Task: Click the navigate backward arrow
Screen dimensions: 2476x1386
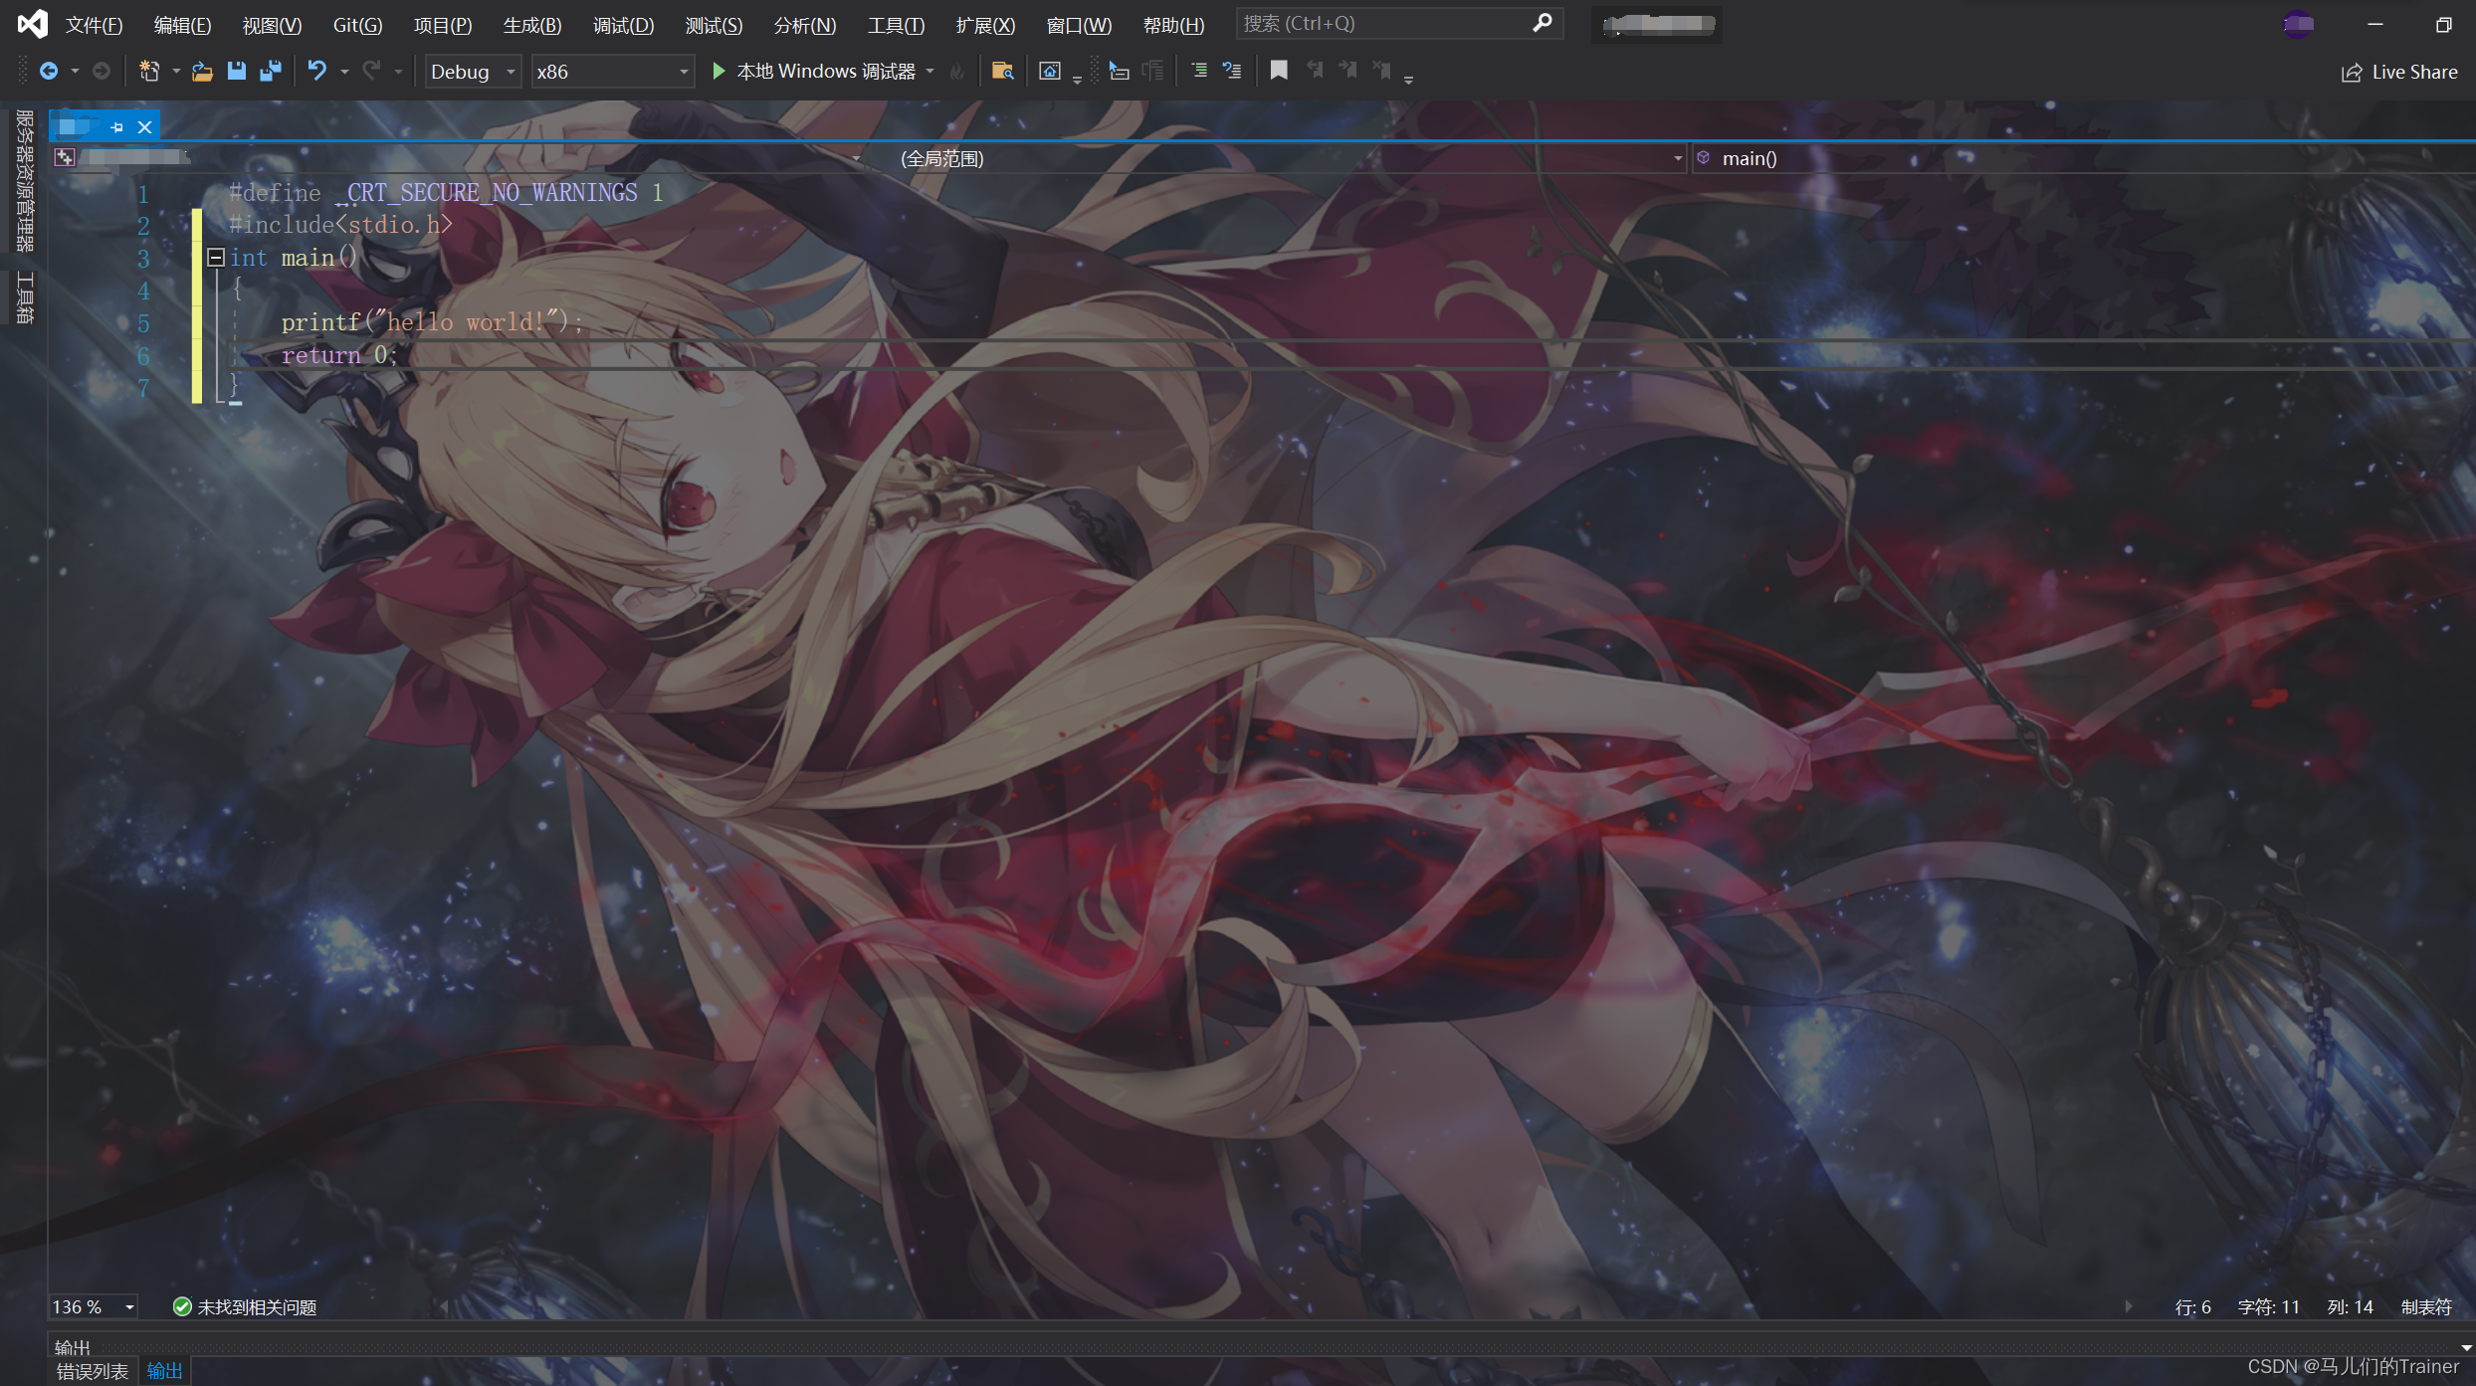Action: (x=48, y=71)
